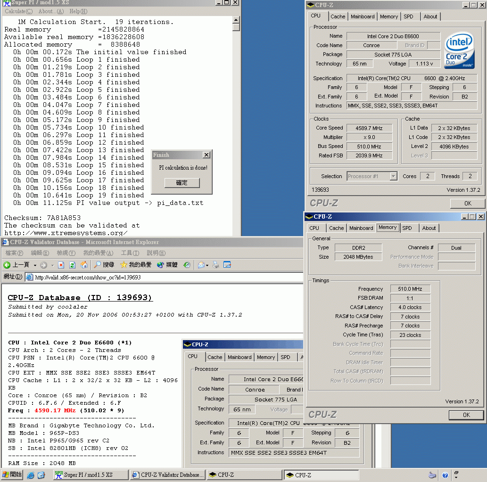The image size is (487, 482).
Task: Expand the Forward button history dropdown arrow
Action: pyautogui.click(x=52, y=265)
